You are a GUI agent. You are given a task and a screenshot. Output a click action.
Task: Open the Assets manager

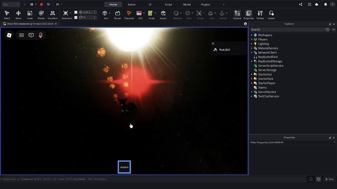point(272,15)
